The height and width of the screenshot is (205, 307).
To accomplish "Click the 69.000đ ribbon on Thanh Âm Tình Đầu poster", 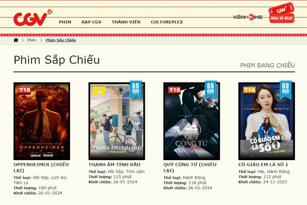I will click(x=135, y=89).
